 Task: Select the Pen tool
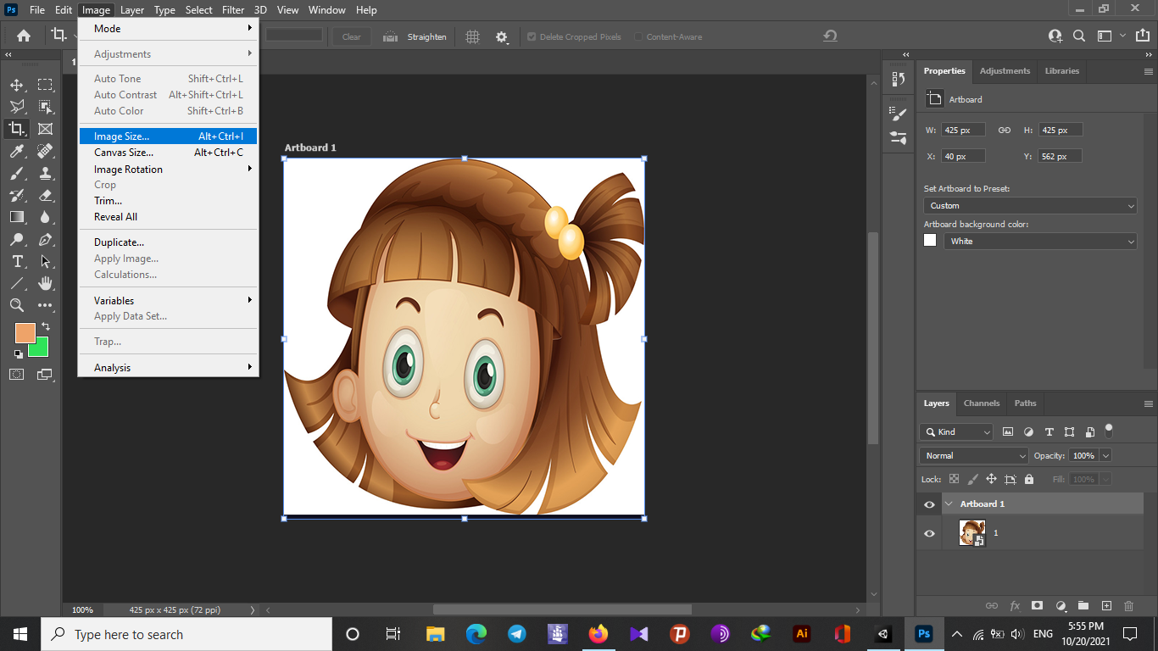coord(45,239)
